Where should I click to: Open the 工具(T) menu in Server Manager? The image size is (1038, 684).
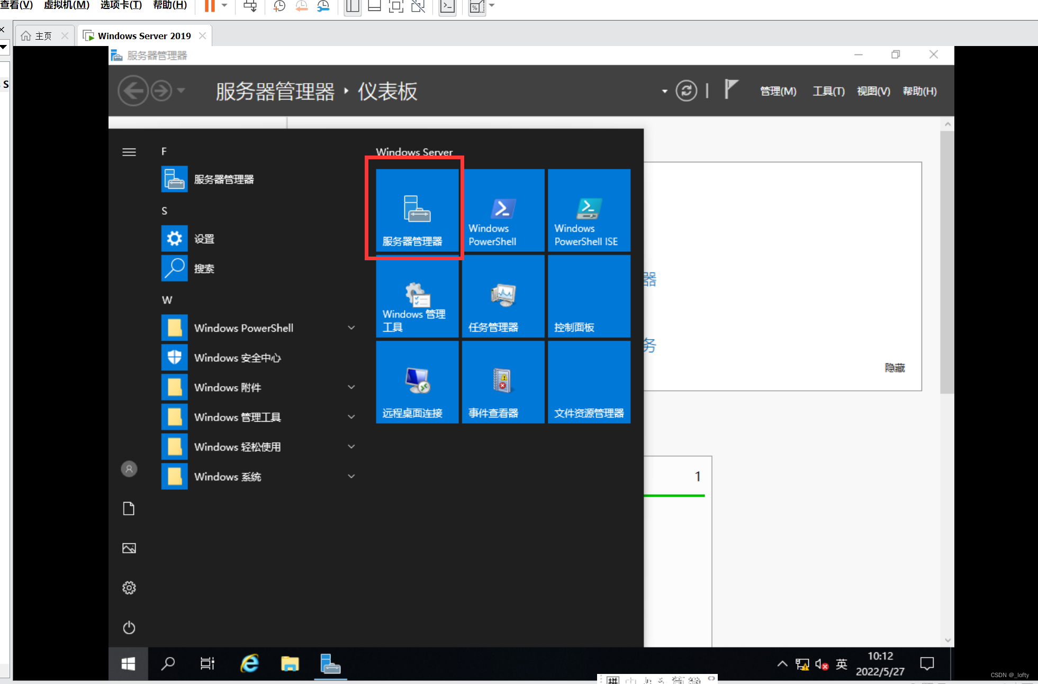(x=828, y=92)
